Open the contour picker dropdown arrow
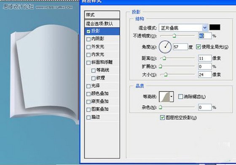The width and height of the screenshot is (236, 165). coord(171,96)
